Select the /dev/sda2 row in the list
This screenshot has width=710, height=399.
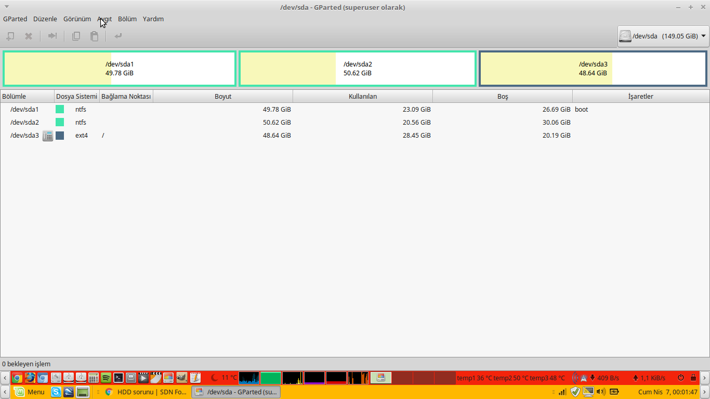pyautogui.click(x=355, y=122)
